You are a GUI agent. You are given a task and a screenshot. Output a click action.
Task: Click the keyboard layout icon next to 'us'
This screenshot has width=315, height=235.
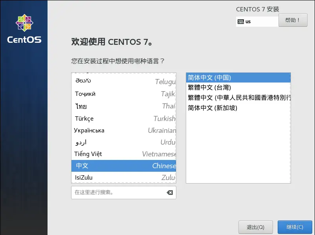[240, 22]
